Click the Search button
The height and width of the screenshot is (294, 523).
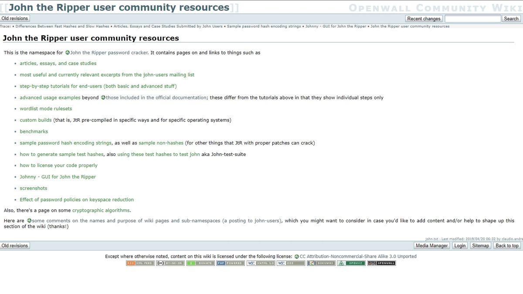(x=511, y=19)
